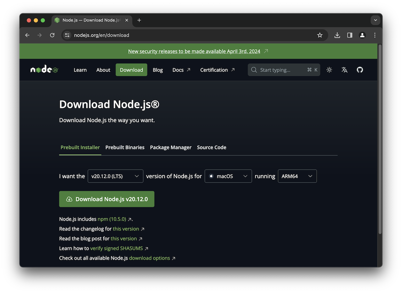The height and width of the screenshot is (293, 402).
Task: Expand the macOS platform dropdown
Action: pyautogui.click(x=228, y=176)
